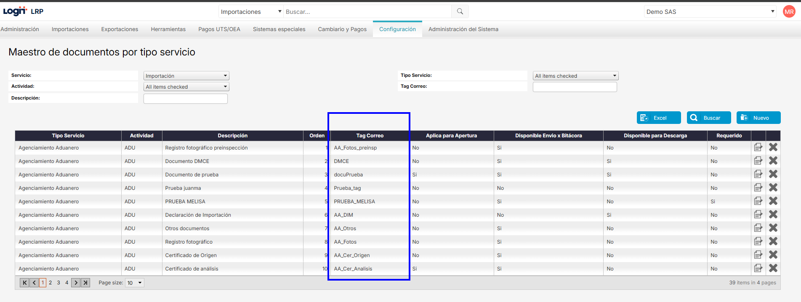This screenshot has height=302, width=801.
Task: Sort by the Tag Correo column header
Action: click(x=370, y=136)
